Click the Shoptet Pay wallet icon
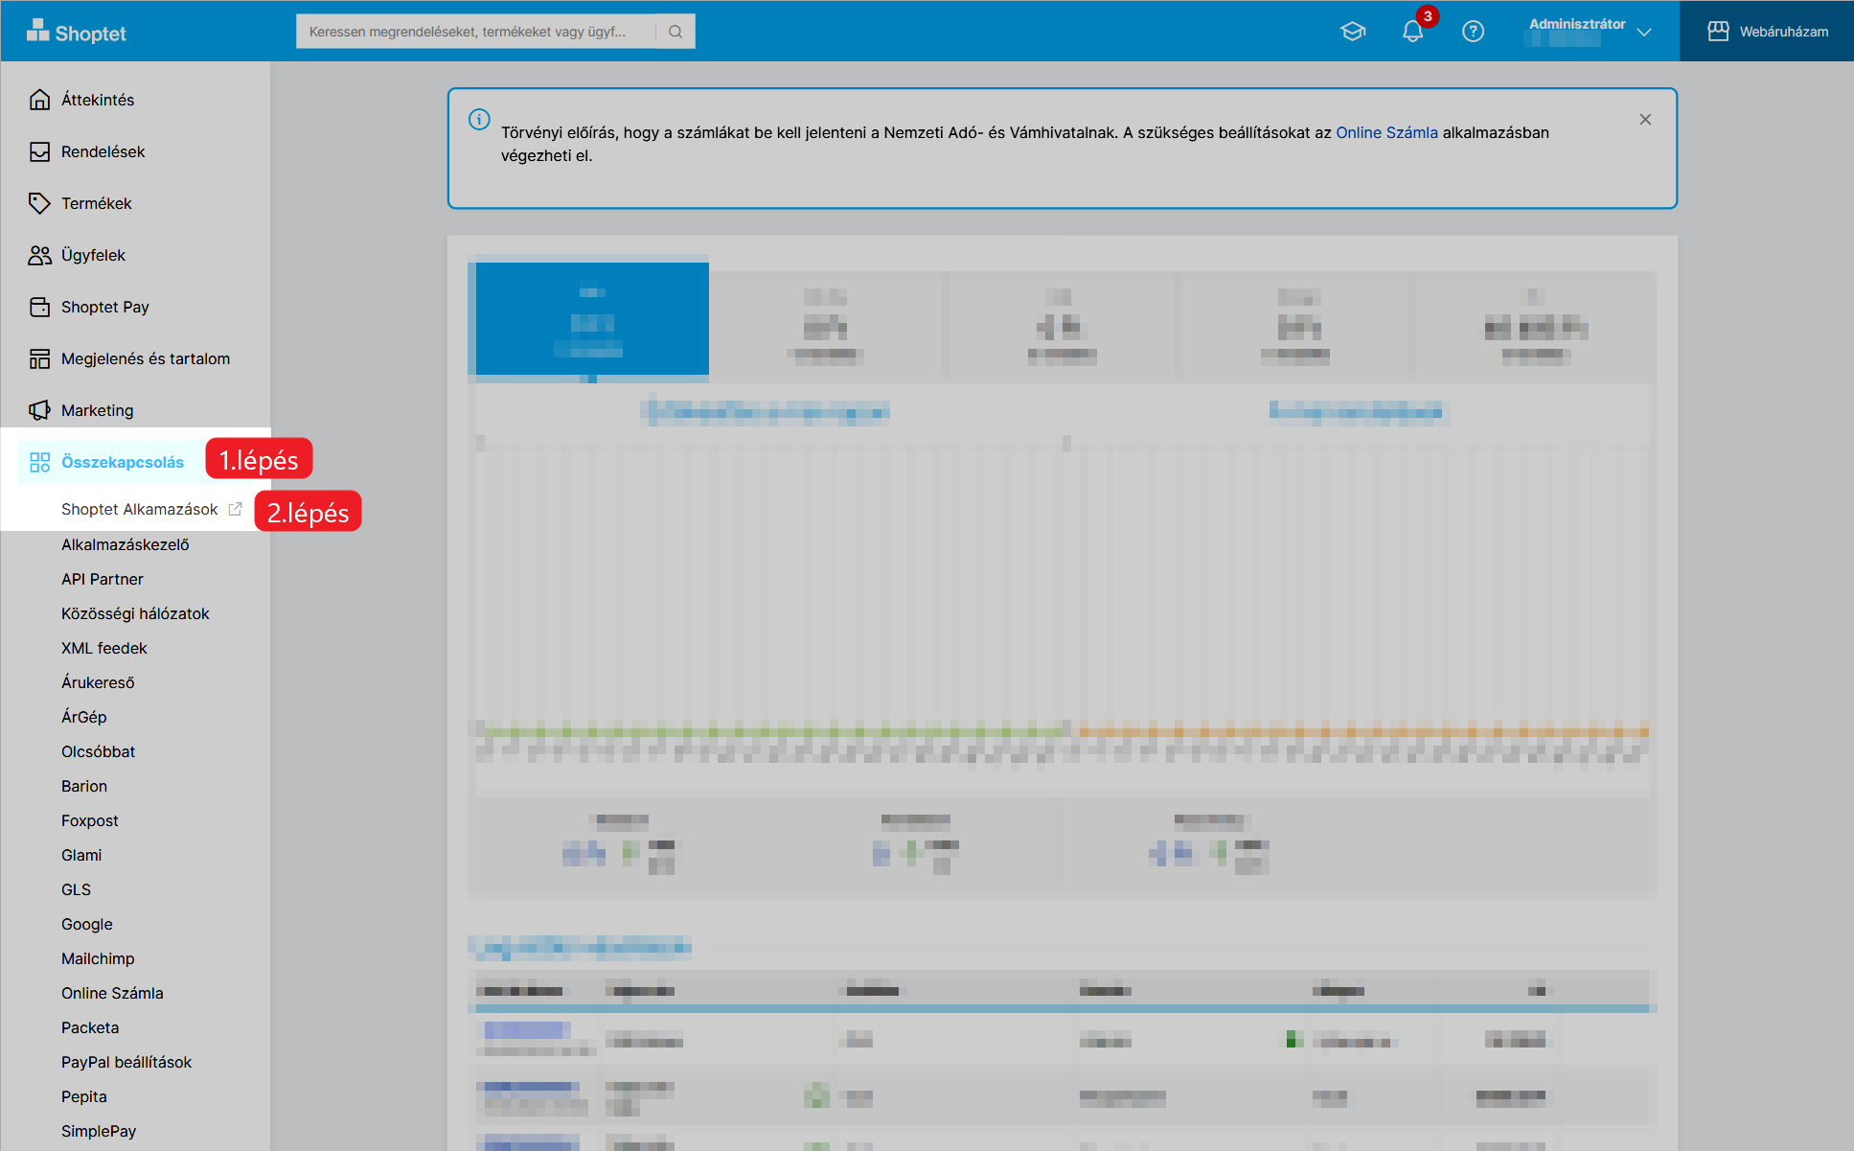 pos(39,307)
